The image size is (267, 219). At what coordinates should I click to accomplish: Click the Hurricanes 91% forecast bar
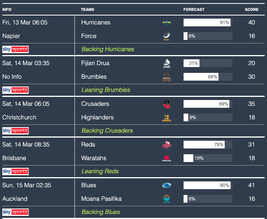[207, 22]
